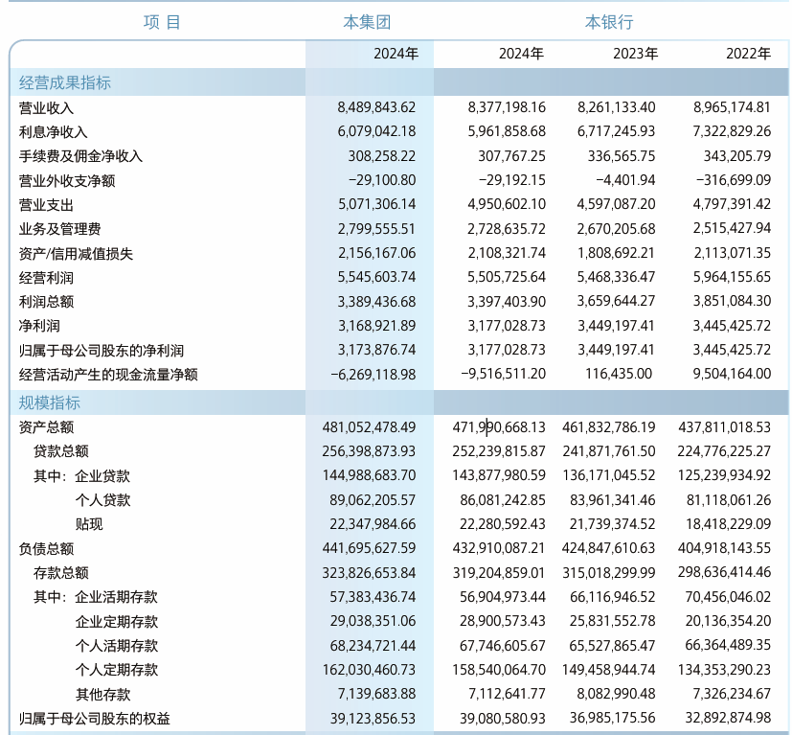Click the 本银行 header label

point(609,22)
